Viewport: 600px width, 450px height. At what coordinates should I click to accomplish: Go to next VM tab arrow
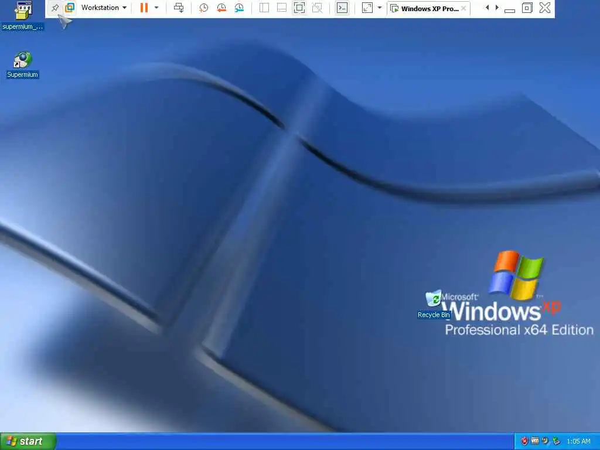pos(497,8)
